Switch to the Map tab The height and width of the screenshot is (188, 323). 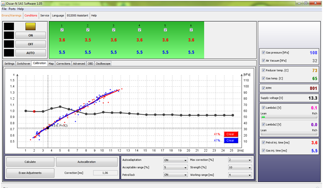coord(51,64)
